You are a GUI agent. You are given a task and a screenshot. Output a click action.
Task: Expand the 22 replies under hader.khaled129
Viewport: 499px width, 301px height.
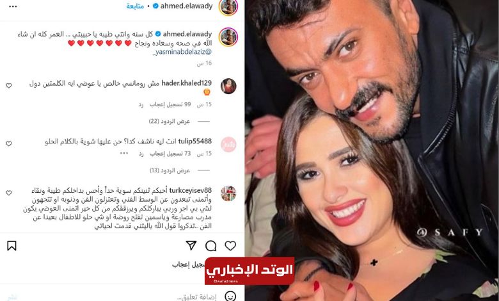pos(170,121)
